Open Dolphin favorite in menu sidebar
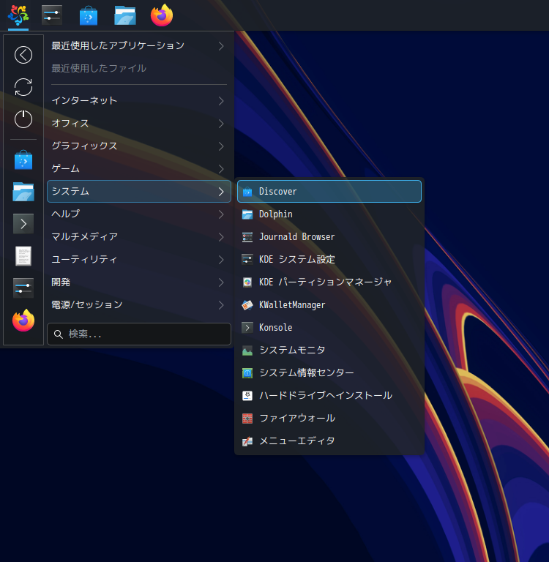This screenshot has width=549, height=562. tap(23, 192)
